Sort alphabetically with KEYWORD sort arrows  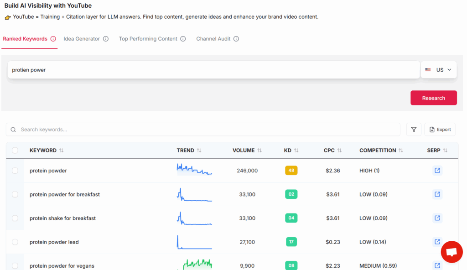62,150
